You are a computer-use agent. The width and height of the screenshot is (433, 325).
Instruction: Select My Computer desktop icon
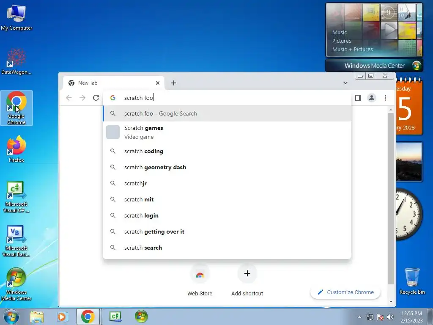(16, 17)
